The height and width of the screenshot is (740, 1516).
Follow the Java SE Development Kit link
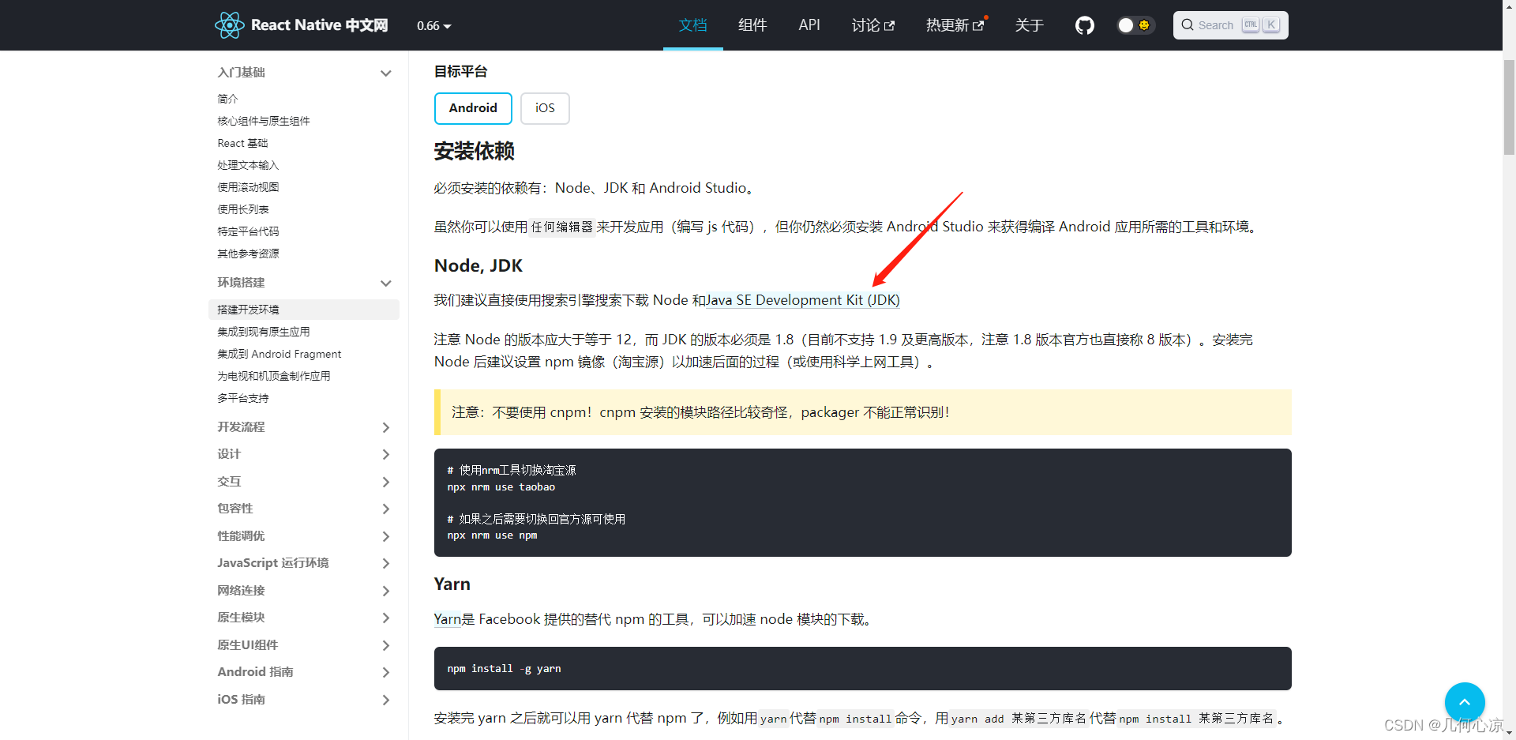pyautogui.click(x=803, y=300)
